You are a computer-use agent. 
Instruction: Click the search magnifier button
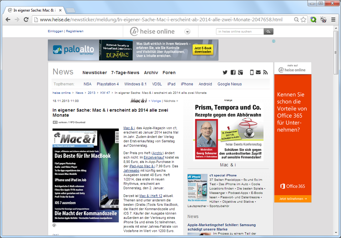coord(268,32)
